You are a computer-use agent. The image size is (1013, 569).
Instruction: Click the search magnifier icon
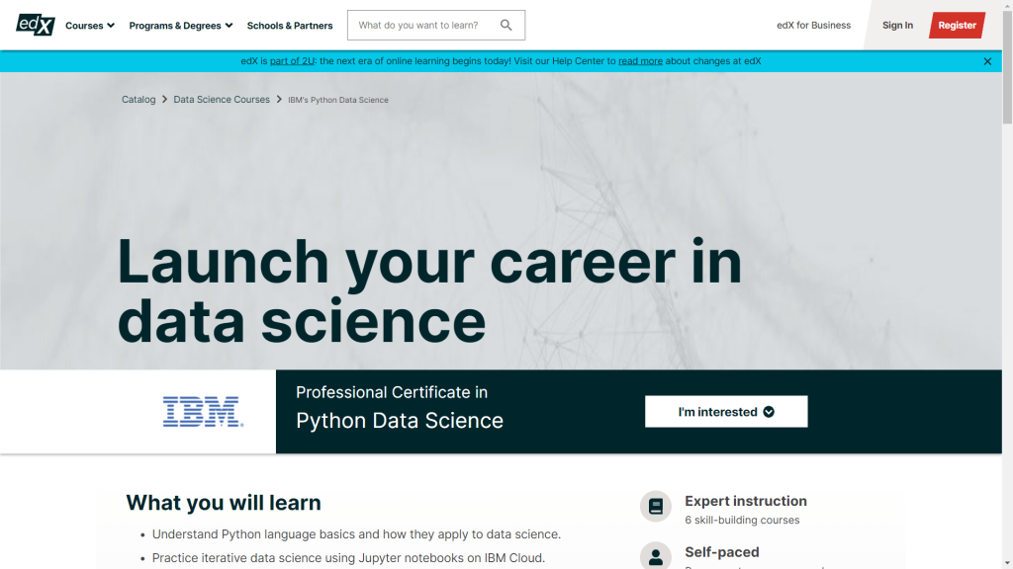[505, 25]
